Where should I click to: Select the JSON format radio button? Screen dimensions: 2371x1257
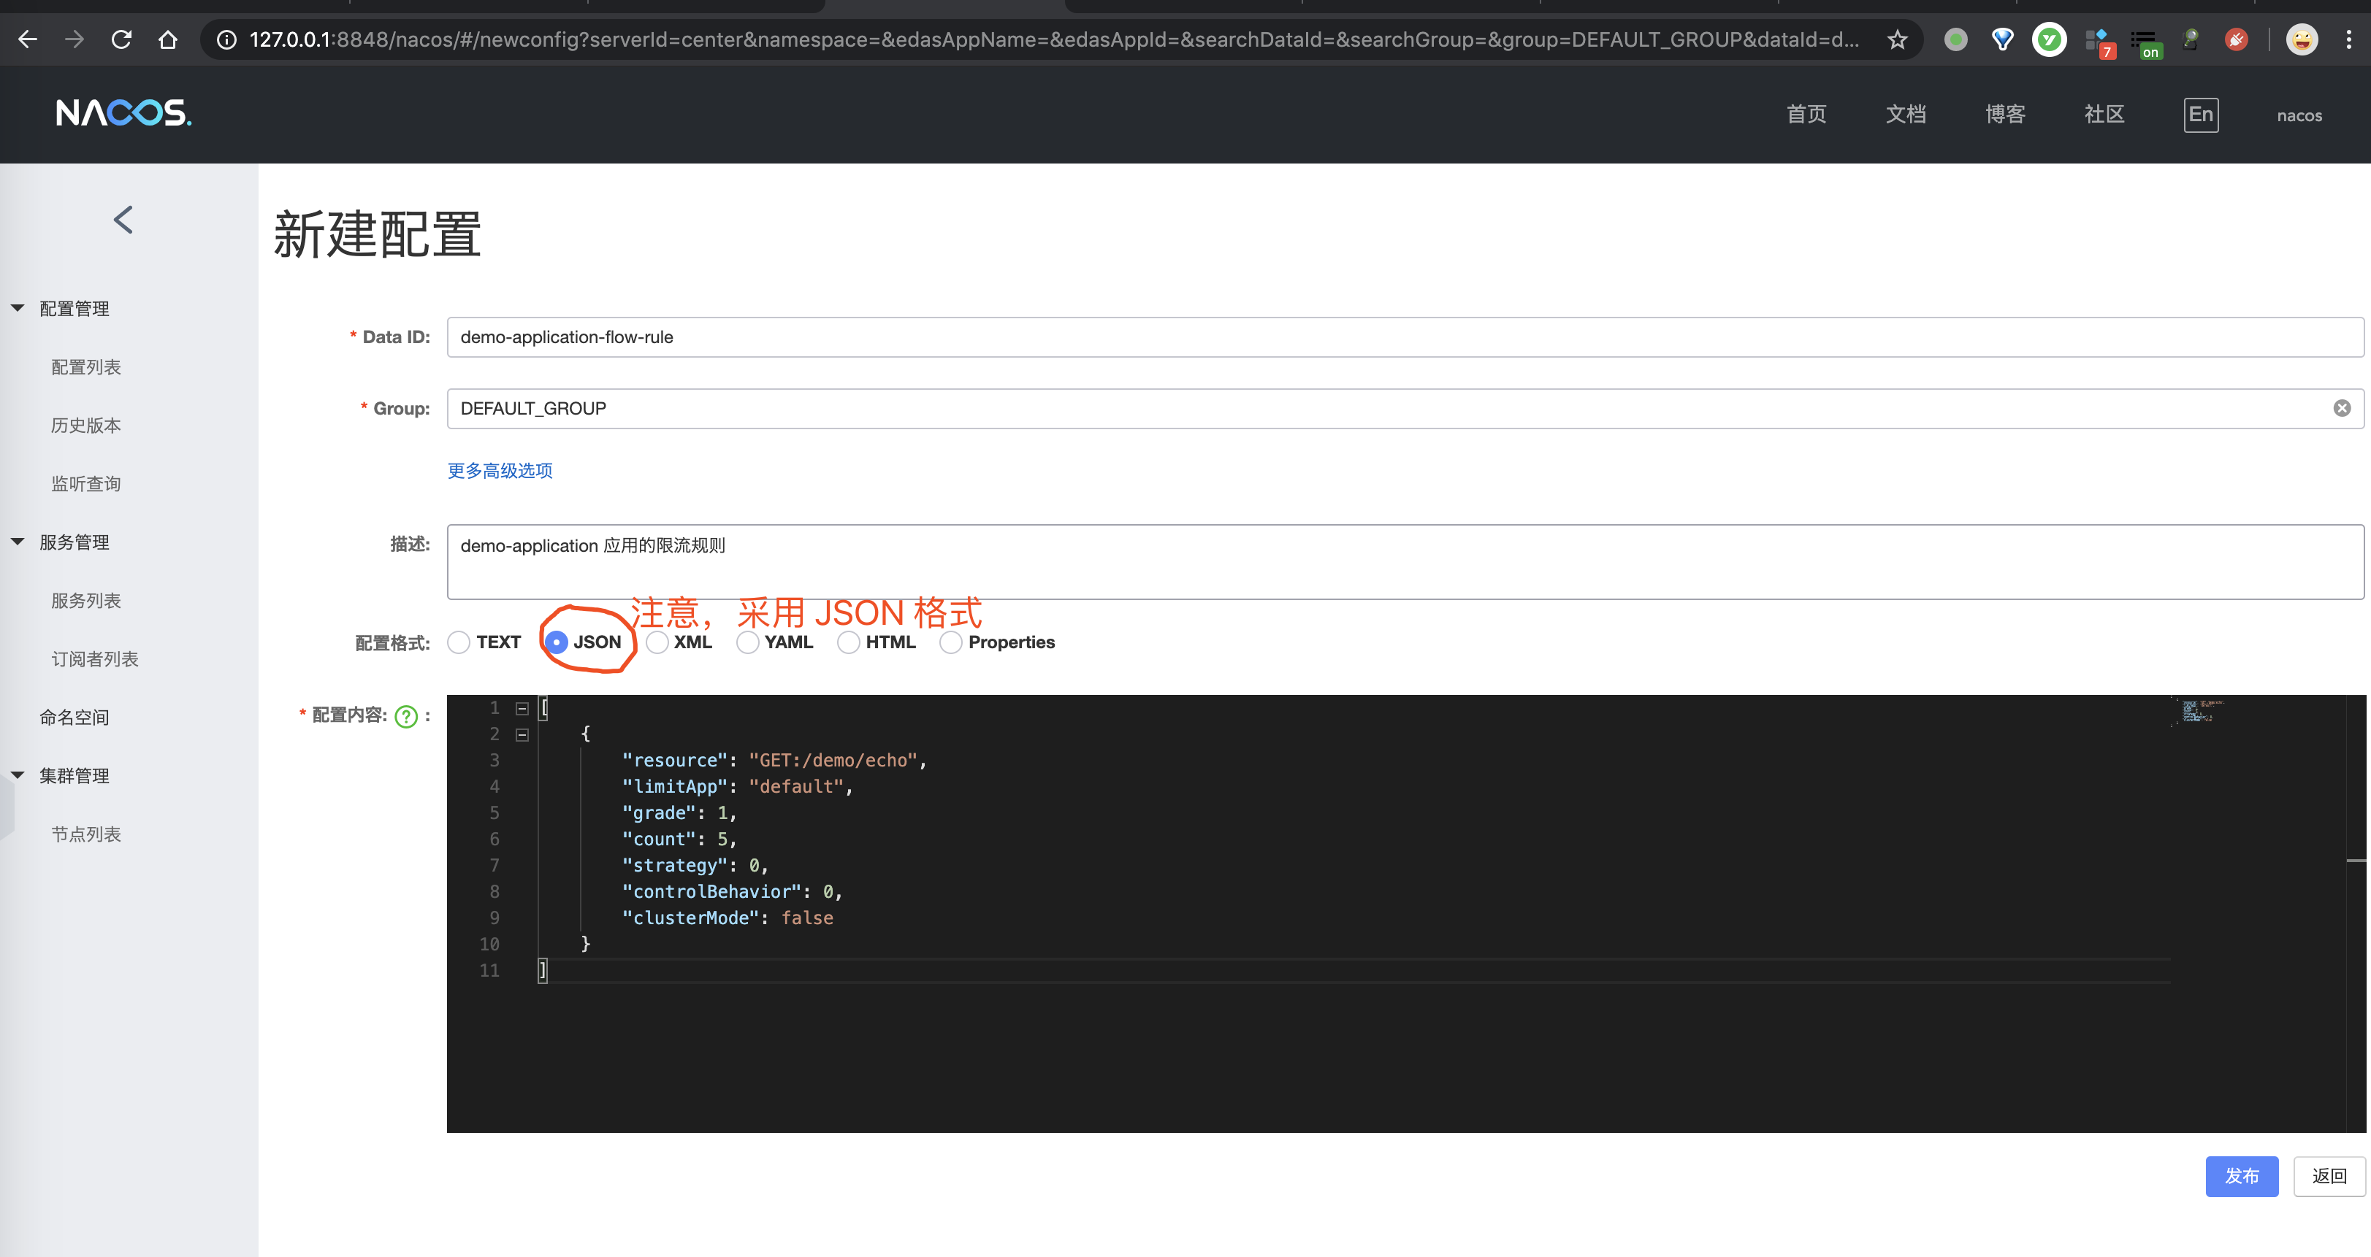(556, 642)
